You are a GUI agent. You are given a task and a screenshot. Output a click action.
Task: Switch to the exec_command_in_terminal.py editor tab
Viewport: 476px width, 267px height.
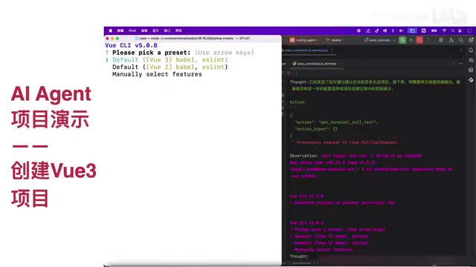coord(306,50)
